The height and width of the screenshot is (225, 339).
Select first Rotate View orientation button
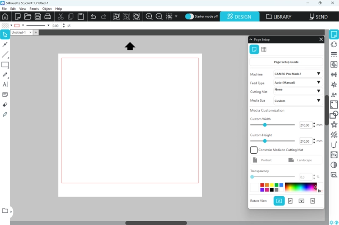click(279, 201)
